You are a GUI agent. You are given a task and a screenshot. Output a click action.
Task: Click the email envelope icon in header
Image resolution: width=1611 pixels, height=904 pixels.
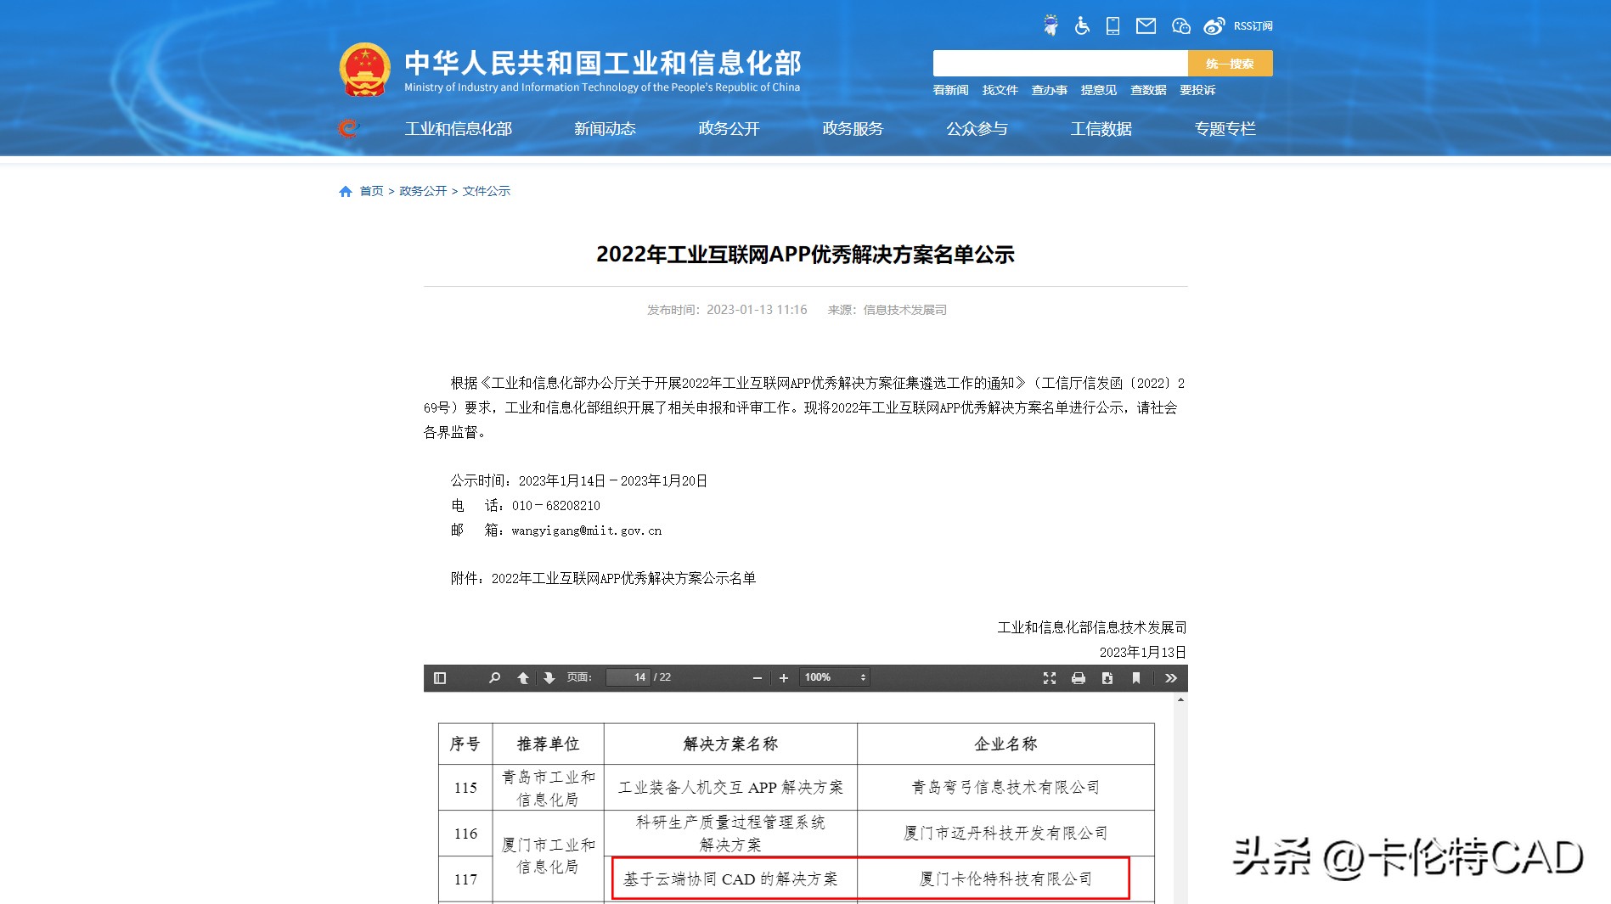[1146, 25]
